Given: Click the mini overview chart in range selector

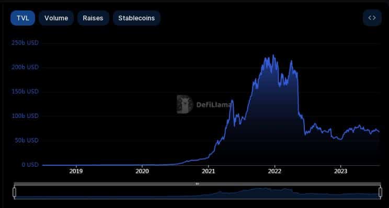Looking at the screenshot, I should click(x=197, y=192).
